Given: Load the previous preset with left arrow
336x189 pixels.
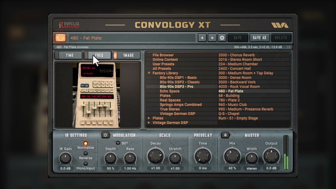Looking at the screenshot, I should coord(202,38).
